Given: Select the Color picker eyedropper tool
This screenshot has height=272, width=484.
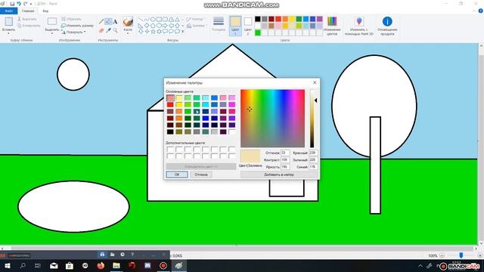Looking at the screenshot, I should point(108,30).
